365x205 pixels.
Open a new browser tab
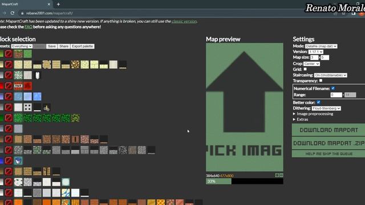click(58, 4)
